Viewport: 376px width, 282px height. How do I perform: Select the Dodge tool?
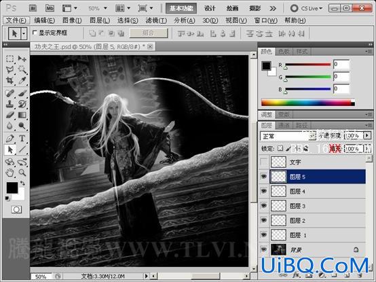22,126
